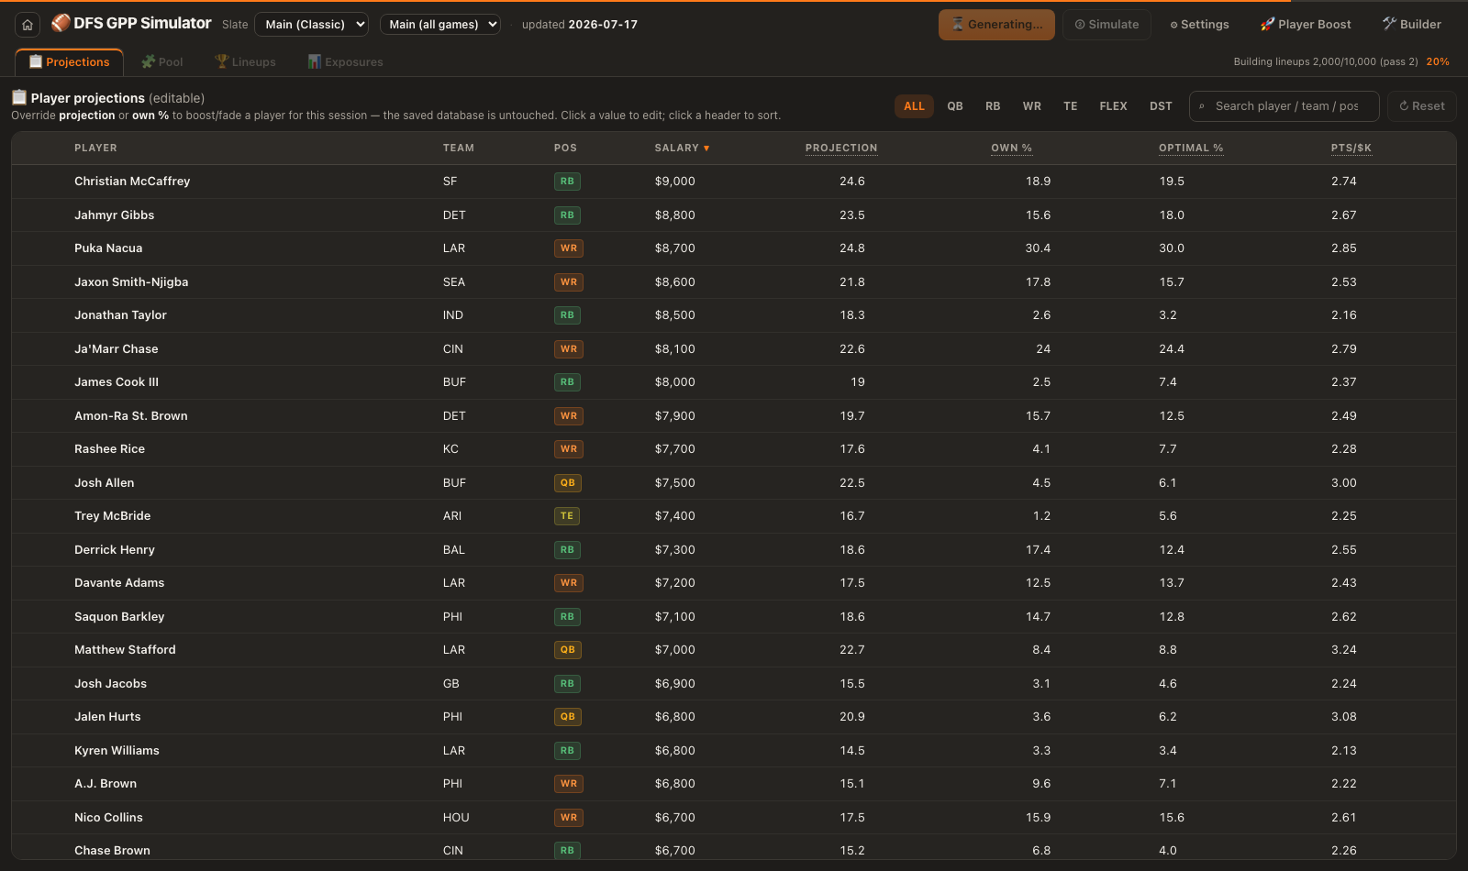1468x871 pixels.
Task: Sort by POS column header
Action: click(565, 148)
